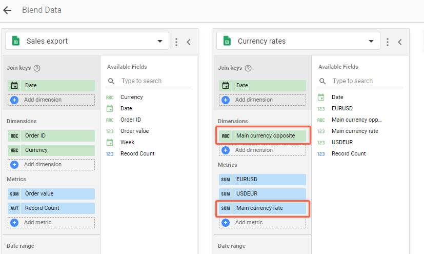Change SUM aggregation on EURUSD metric

tap(226, 180)
